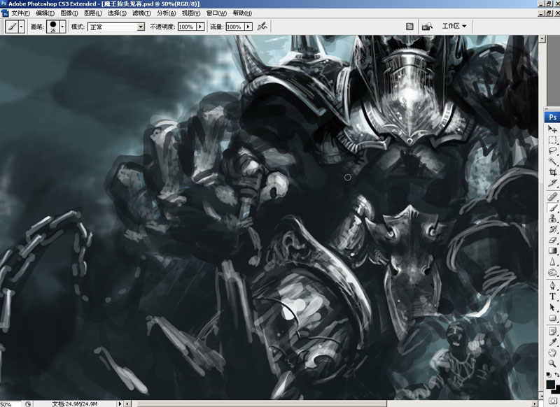Click the 不透明度 100% value field
Image resolution: width=560 pixels, height=407 pixels.
(x=187, y=27)
